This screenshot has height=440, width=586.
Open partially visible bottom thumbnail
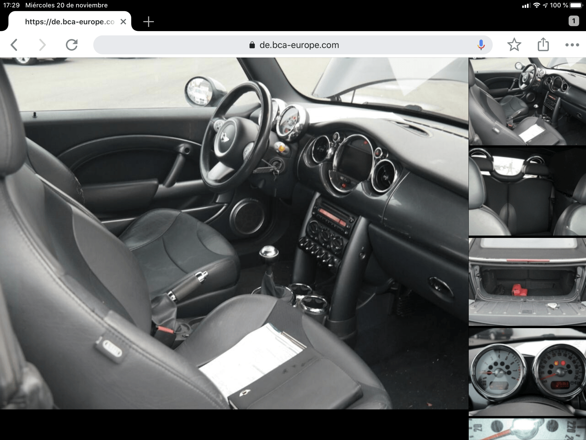[x=527, y=429]
